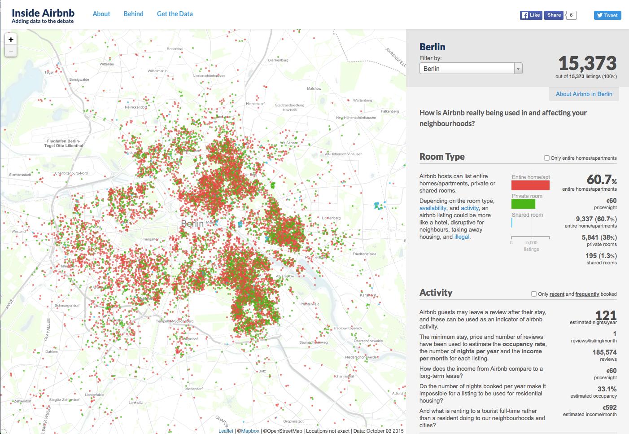Screen dimensions: 629x434
Task: Click the filter dropdown arrow
Action: click(x=518, y=69)
